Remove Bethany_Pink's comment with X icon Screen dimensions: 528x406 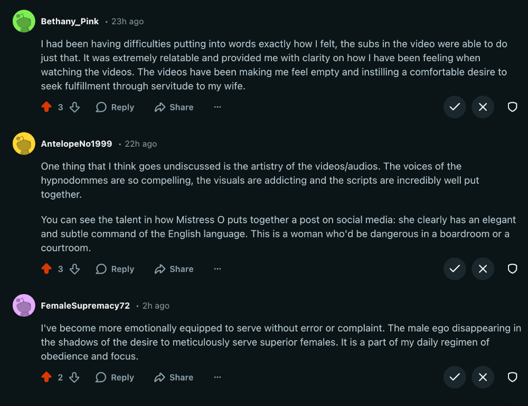tap(483, 107)
